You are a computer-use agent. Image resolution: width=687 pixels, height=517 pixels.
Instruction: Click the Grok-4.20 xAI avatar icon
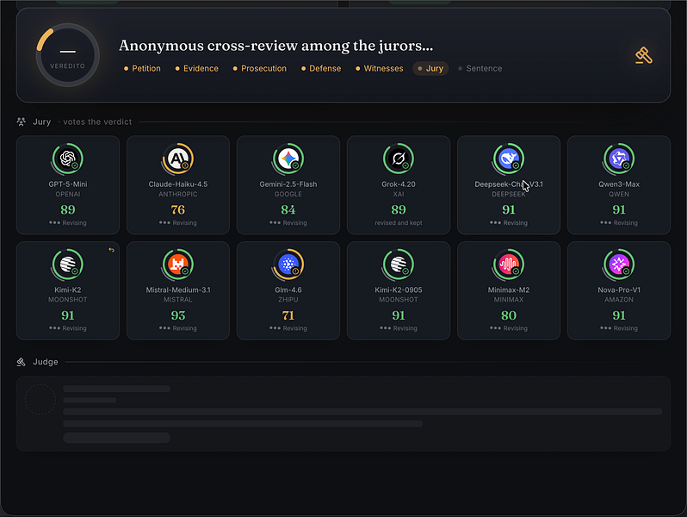[x=399, y=159]
